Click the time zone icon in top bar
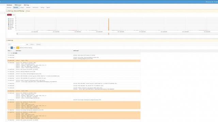Image resolution: width=218 pixels, height=122 pixels. click(x=206, y=2)
